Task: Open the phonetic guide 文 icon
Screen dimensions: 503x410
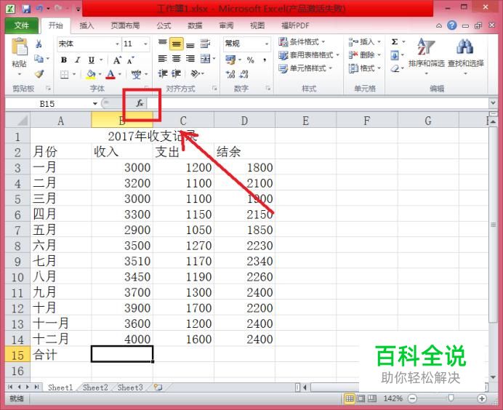Action: click(137, 74)
